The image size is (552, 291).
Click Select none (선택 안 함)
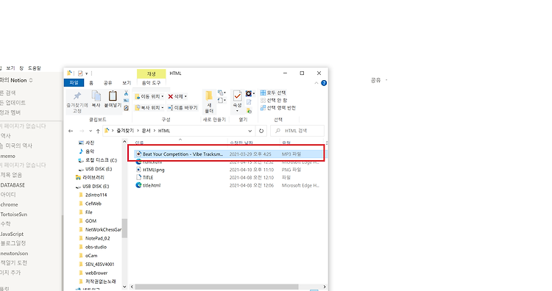coord(274,101)
